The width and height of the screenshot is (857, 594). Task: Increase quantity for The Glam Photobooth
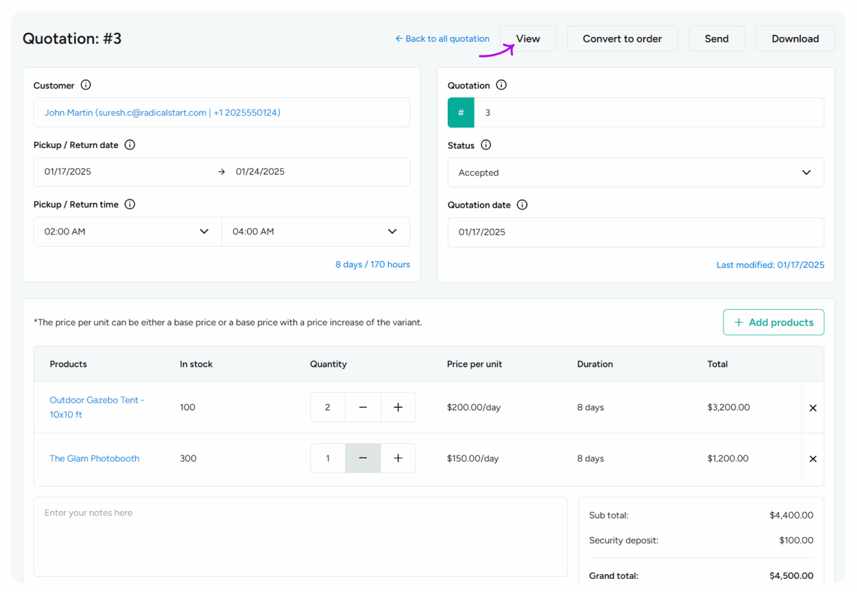[398, 458]
